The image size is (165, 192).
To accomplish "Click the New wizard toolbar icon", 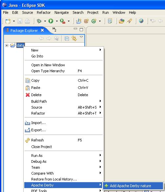I will pos(8,21).
